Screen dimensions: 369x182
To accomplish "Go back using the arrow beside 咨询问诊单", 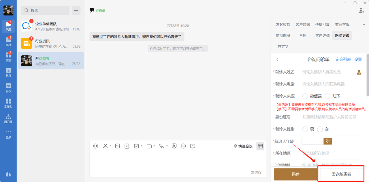I will coord(278,60).
